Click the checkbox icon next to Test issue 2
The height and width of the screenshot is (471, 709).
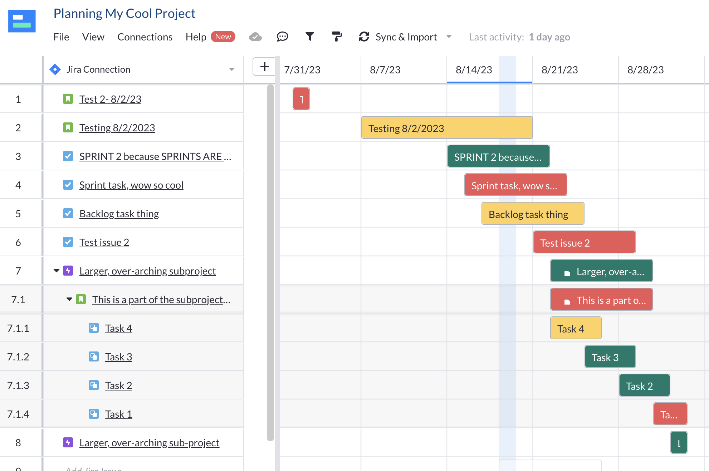[68, 242]
